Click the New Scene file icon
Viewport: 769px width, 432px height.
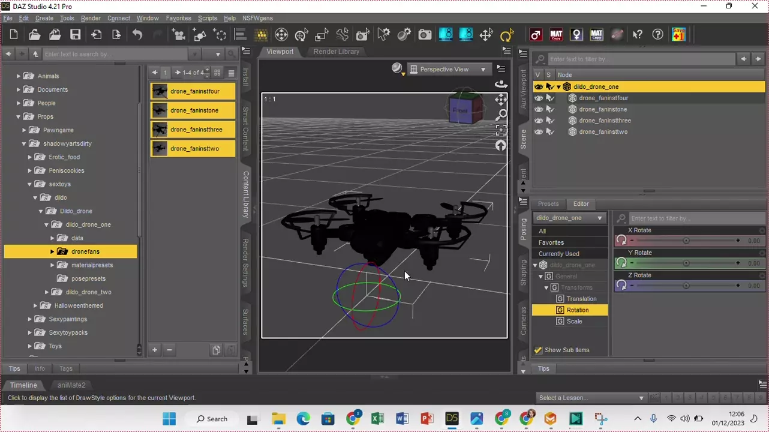point(14,35)
